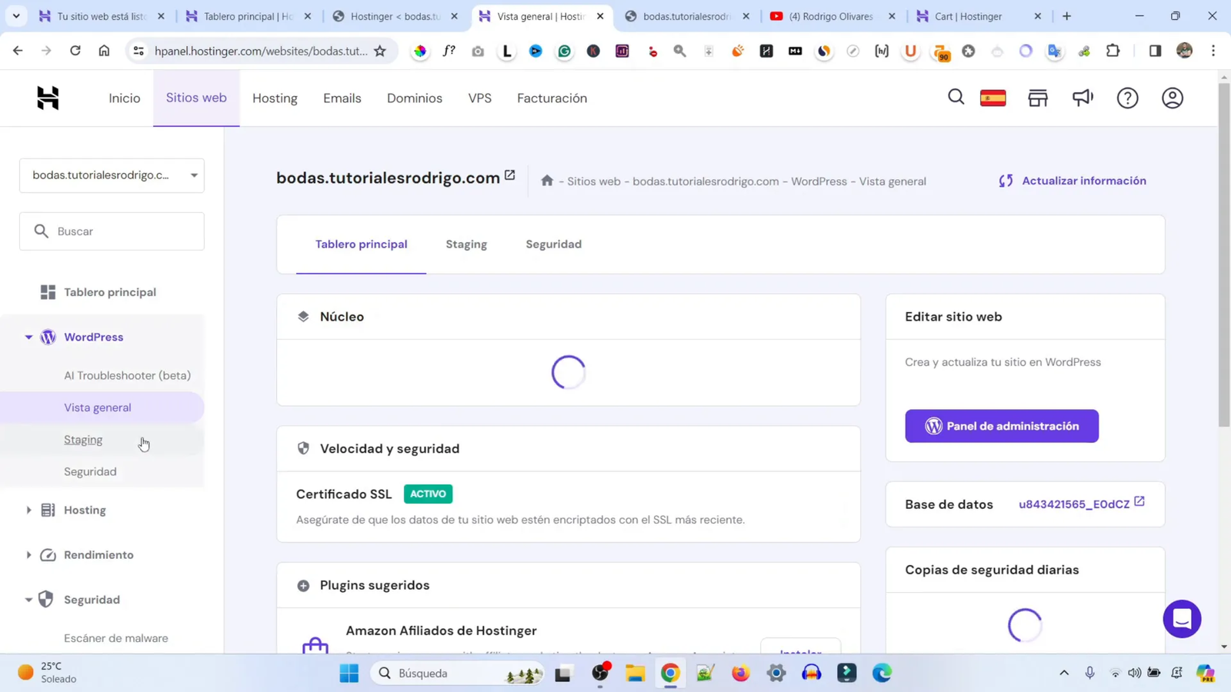Collapse the WordPress sidebar section

(28, 337)
